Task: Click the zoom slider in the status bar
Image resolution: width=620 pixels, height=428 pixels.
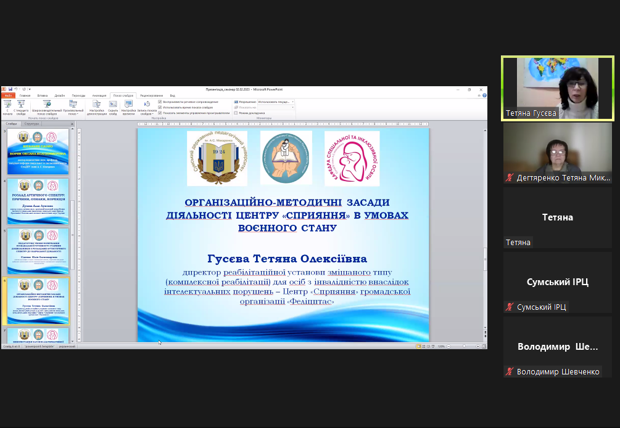Action: coord(464,347)
